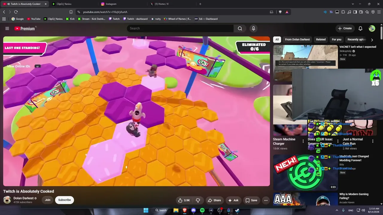The height and width of the screenshot is (215, 383).
Task: Open site settings icon in address bar
Action: [79, 12]
